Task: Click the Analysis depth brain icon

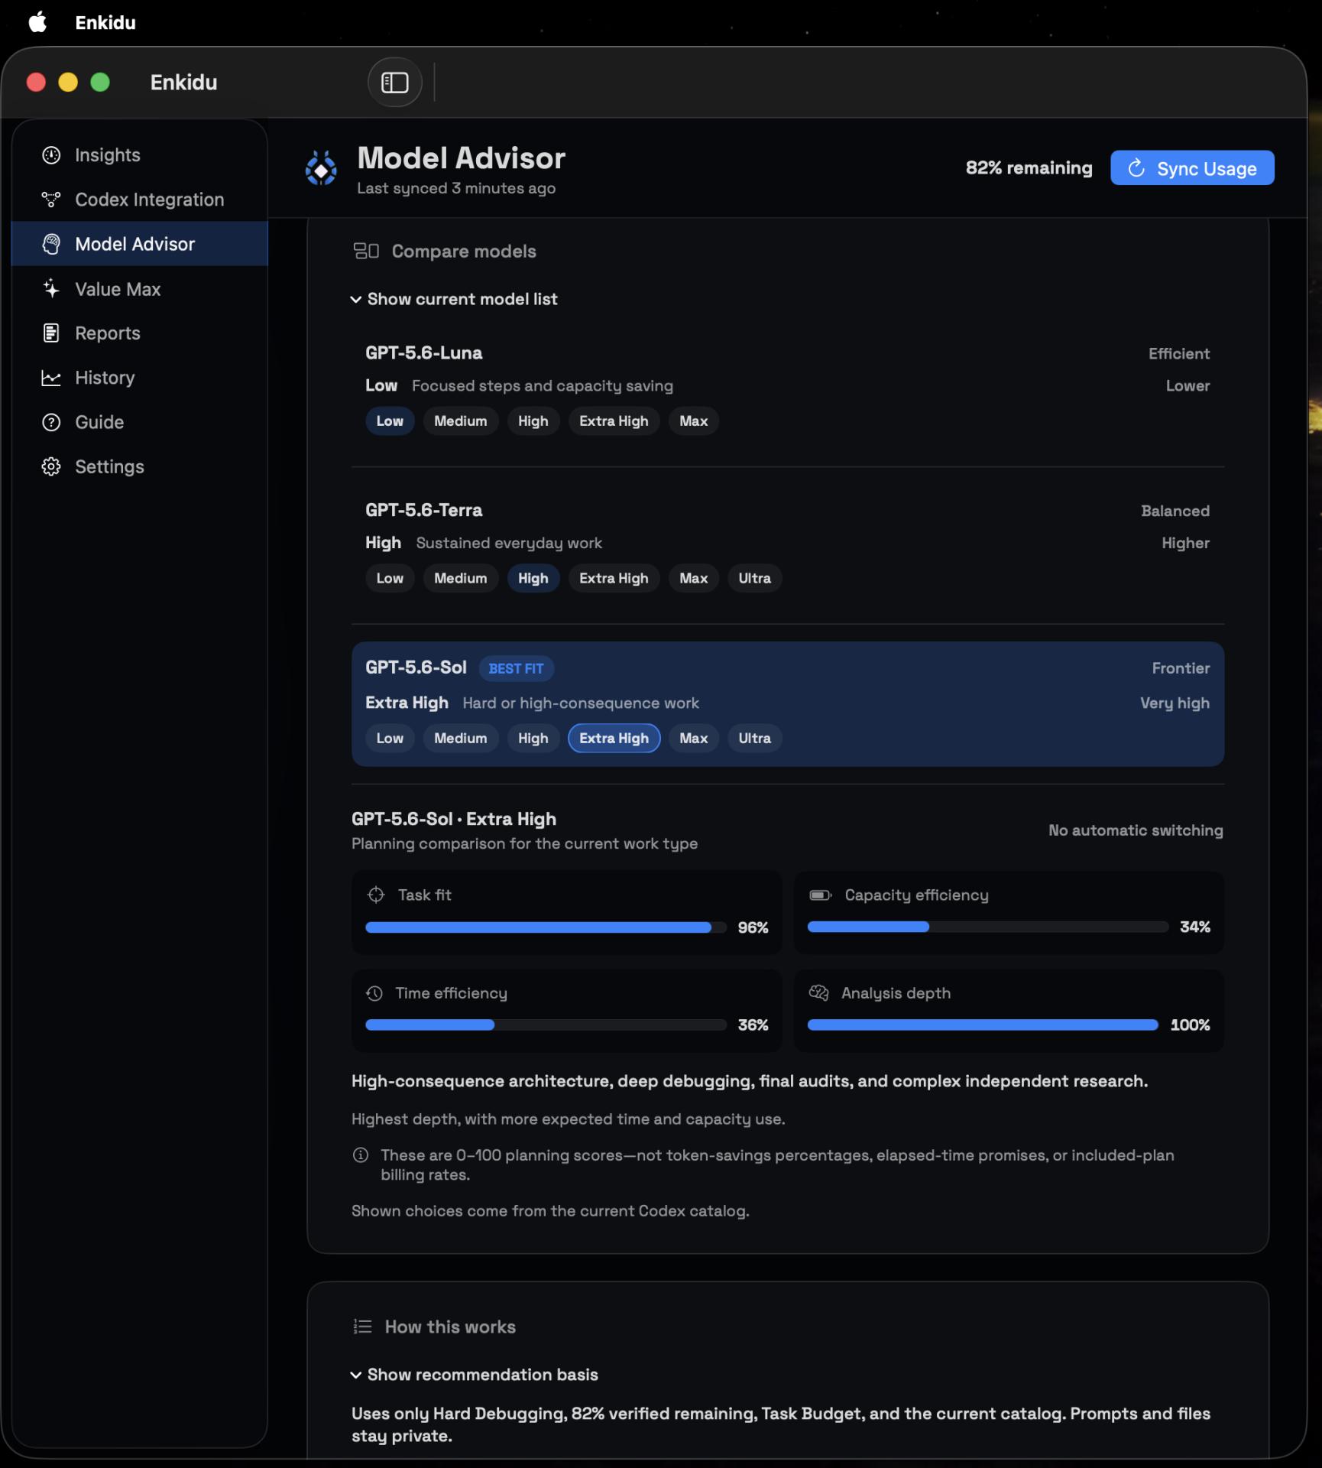Action: click(818, 992)
